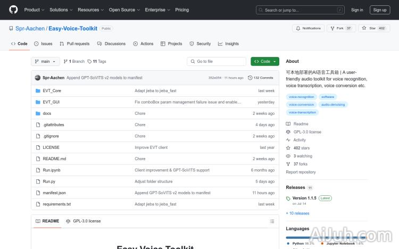Click the star icon in Star button
This screenshot has width=399, height=249.
coord(364,28)
